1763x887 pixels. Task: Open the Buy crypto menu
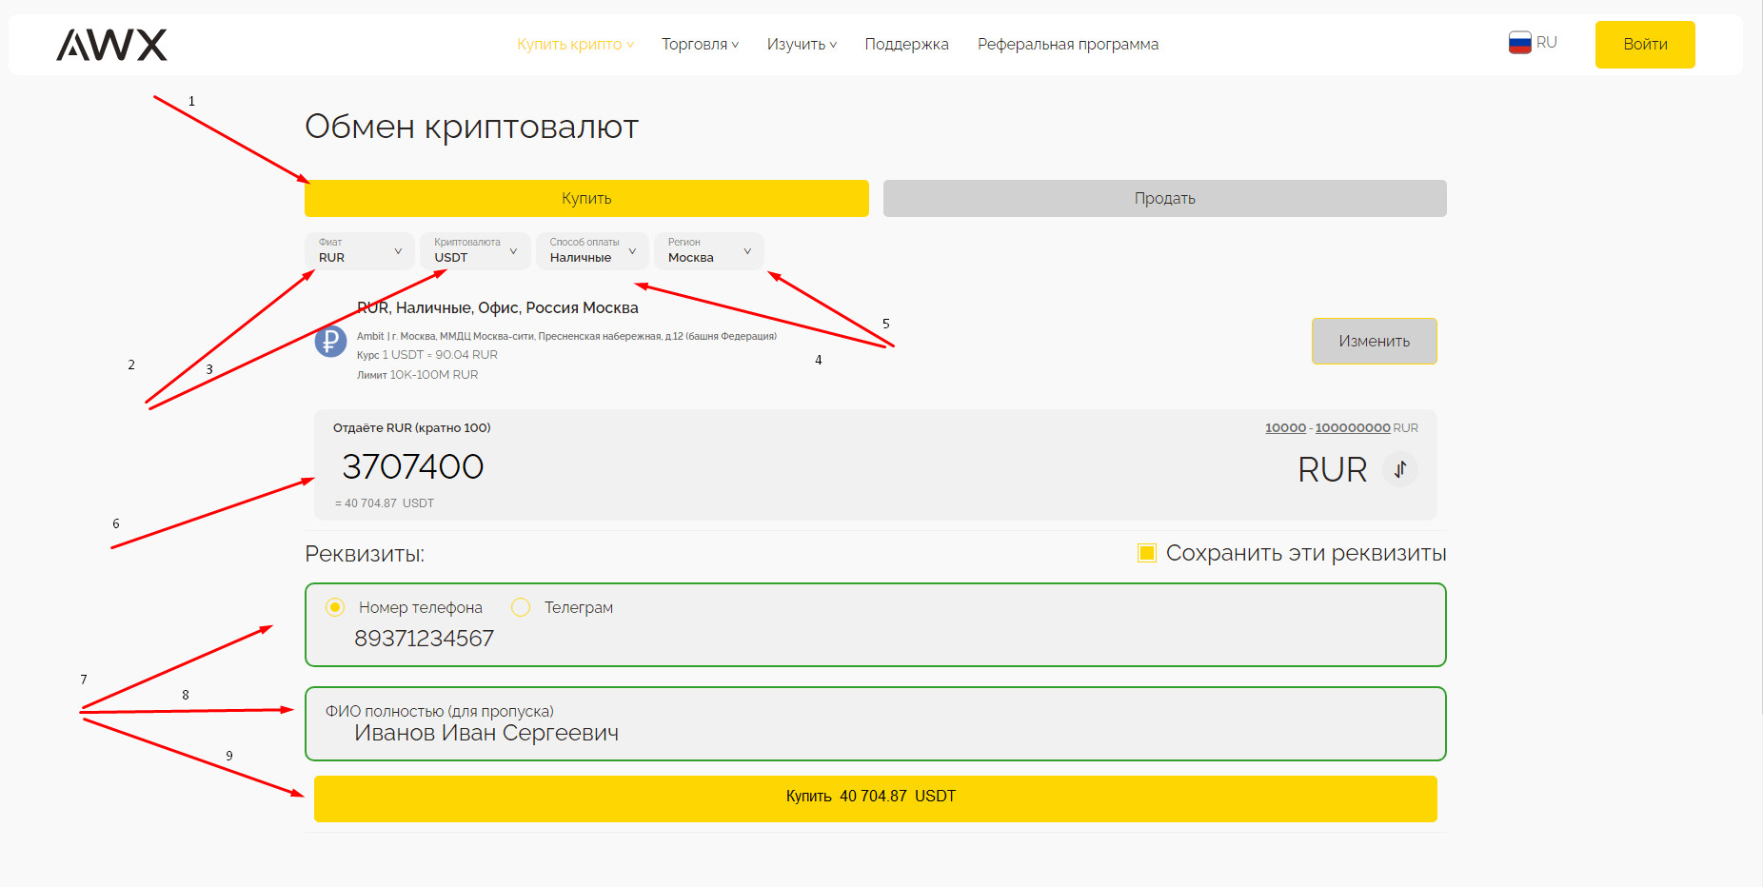click(x=575, y=45)
